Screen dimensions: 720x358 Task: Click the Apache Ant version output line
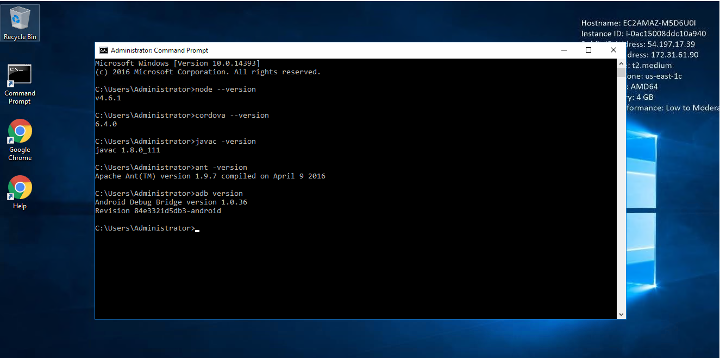pos(210,176)
